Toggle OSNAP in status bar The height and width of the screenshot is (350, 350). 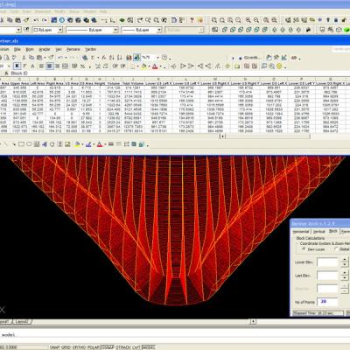[x=108, y=347]
